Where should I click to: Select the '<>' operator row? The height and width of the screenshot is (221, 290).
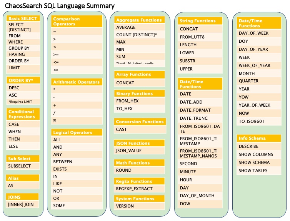coord(77,70)
